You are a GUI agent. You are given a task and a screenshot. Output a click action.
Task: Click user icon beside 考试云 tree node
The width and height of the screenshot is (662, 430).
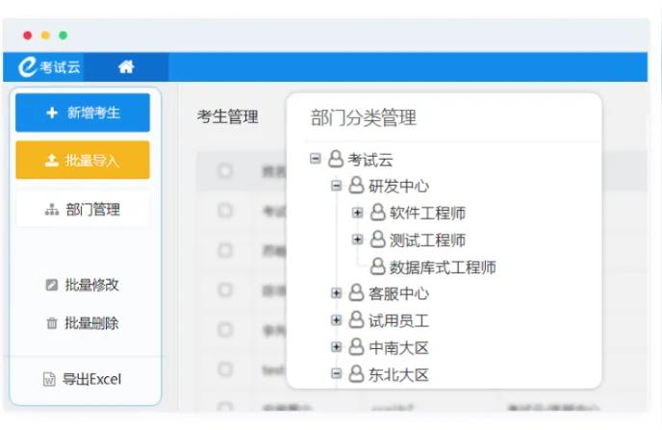336,159
